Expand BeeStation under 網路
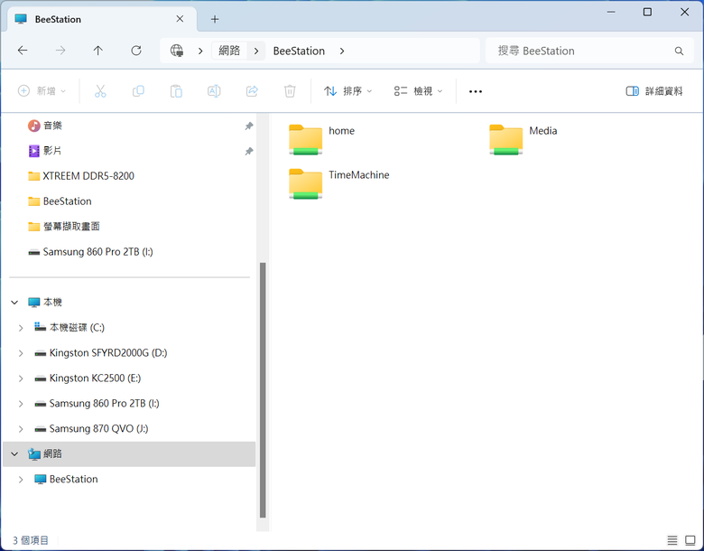 tap(21, 480)
